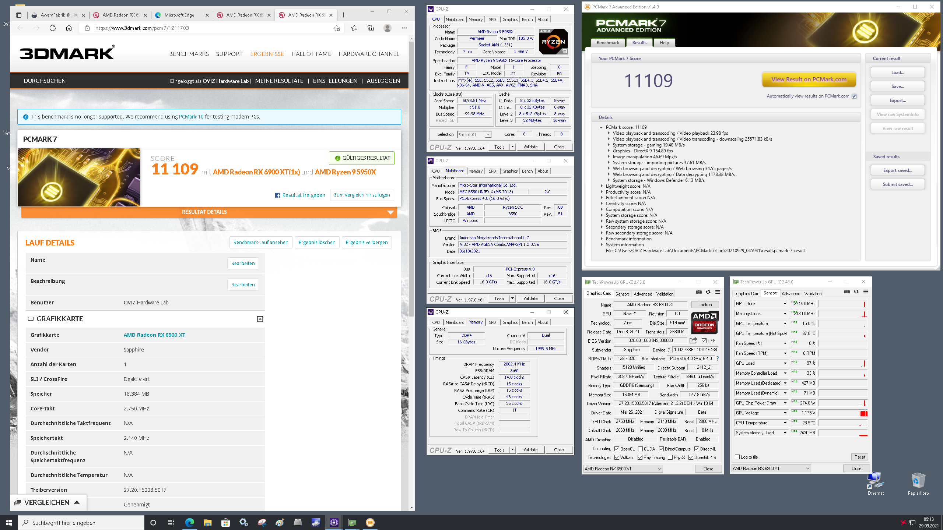Toggle DirectCompute checkbox in GPU-Z
Image resolution: width=943 pixels, height=530 pixels.
[662, 449]
